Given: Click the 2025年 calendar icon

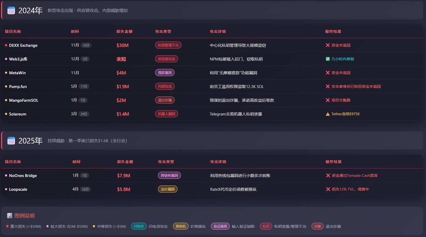Looking at the screenshot, I should tap(11, 141).
